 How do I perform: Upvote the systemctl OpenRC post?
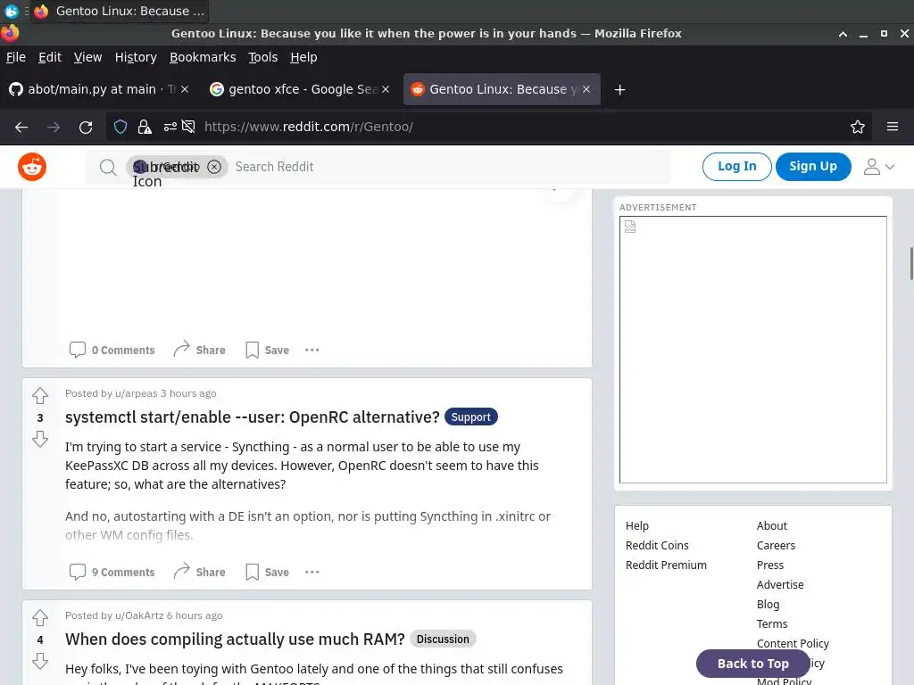tap(40, 395)
